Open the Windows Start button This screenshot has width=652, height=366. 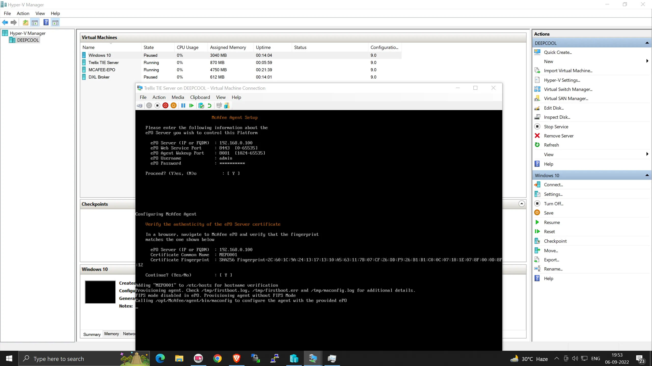pos(9,359)
